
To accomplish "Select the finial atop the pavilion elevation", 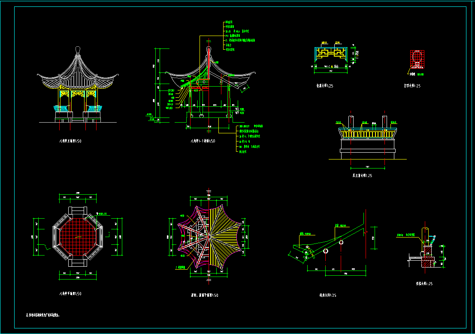I will [x=78, y=50].
